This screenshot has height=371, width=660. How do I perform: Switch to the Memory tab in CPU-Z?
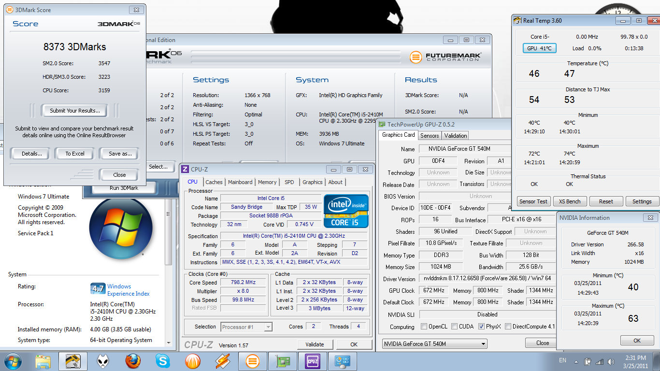pos(267,182)
